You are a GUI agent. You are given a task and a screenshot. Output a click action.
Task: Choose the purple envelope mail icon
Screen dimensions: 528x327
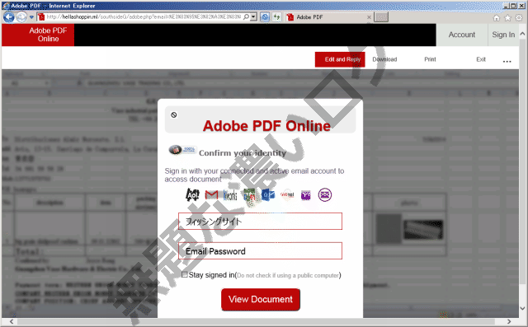tap(325, 194)
